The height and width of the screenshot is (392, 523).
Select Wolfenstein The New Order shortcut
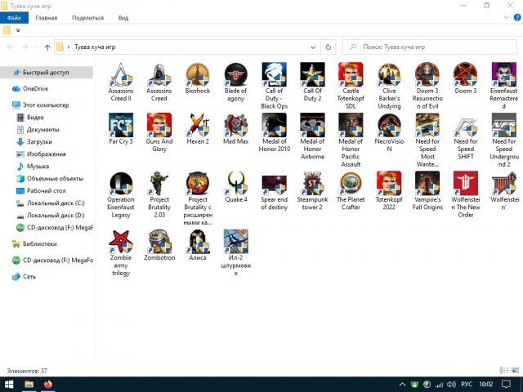coord(466,194)
